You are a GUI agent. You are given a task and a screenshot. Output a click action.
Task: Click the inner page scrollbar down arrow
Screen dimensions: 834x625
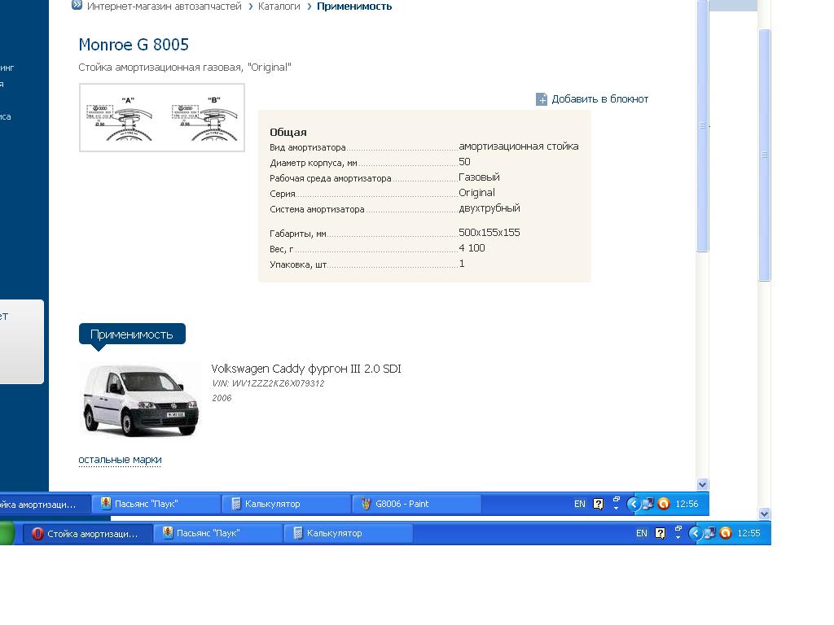[x=702, y=484]
